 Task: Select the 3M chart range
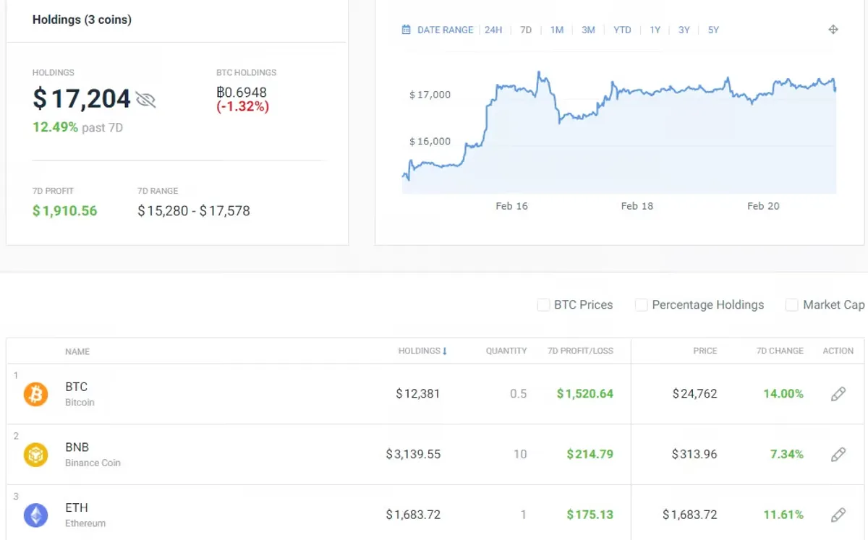[588, 30]
